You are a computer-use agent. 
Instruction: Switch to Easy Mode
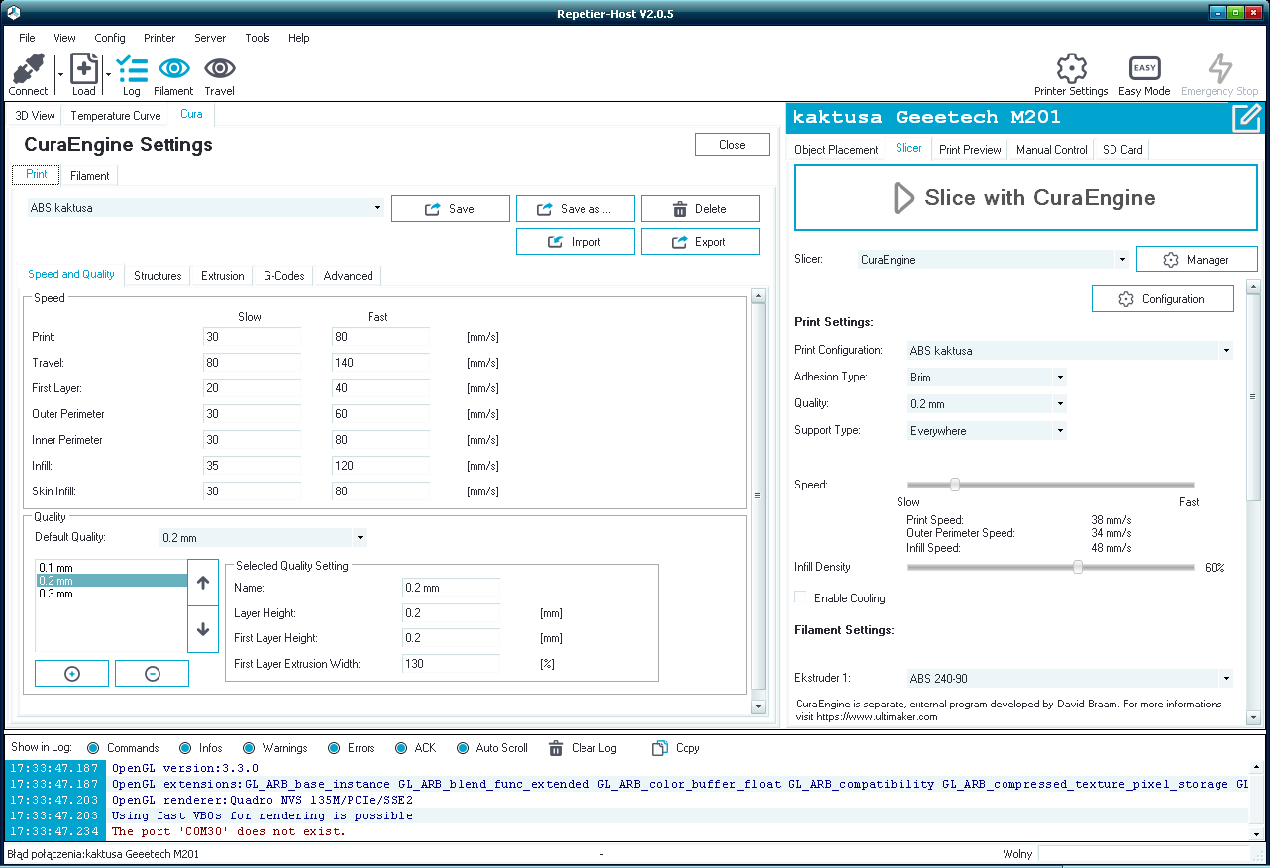[x=1144, y=68]
